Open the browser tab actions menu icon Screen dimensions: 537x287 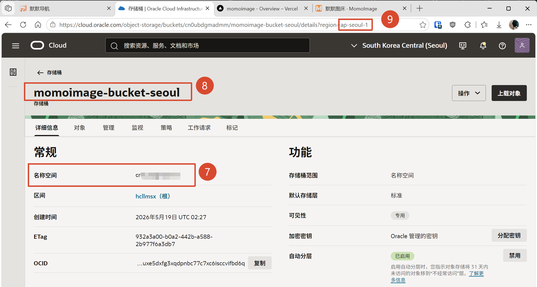click(x=8, y=9)
